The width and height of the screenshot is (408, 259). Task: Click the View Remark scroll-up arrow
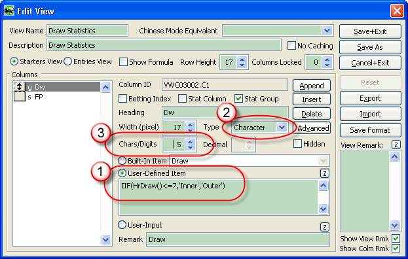(x=394, y=157)
